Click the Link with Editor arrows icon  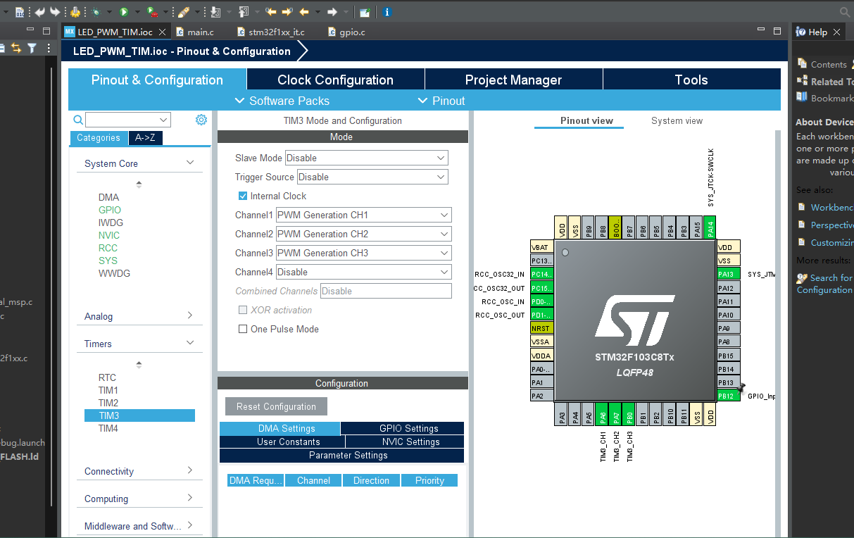pos(15,48)
